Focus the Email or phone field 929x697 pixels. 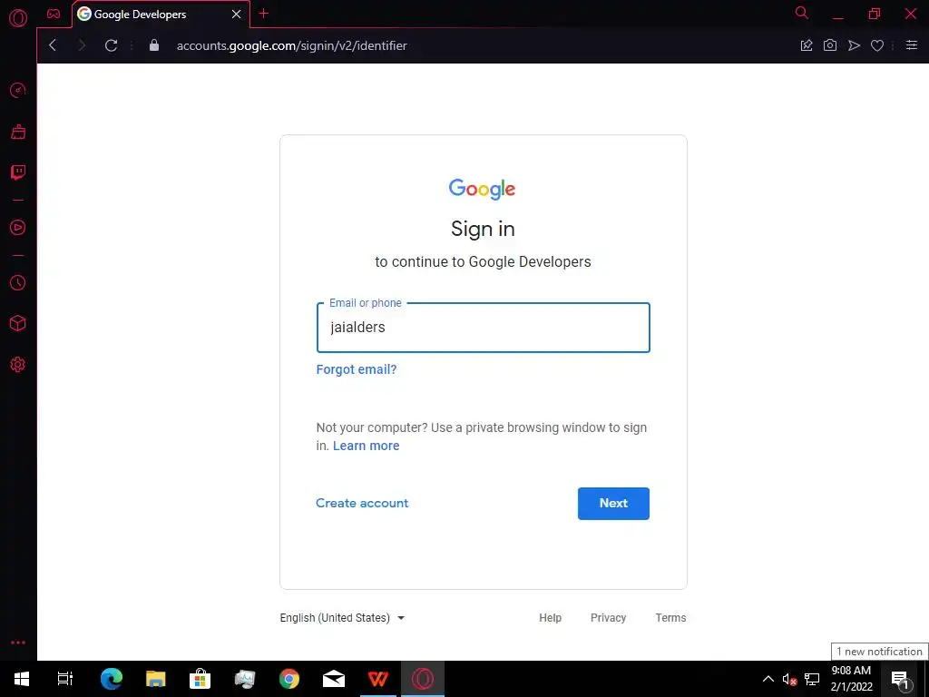(483, 328)
